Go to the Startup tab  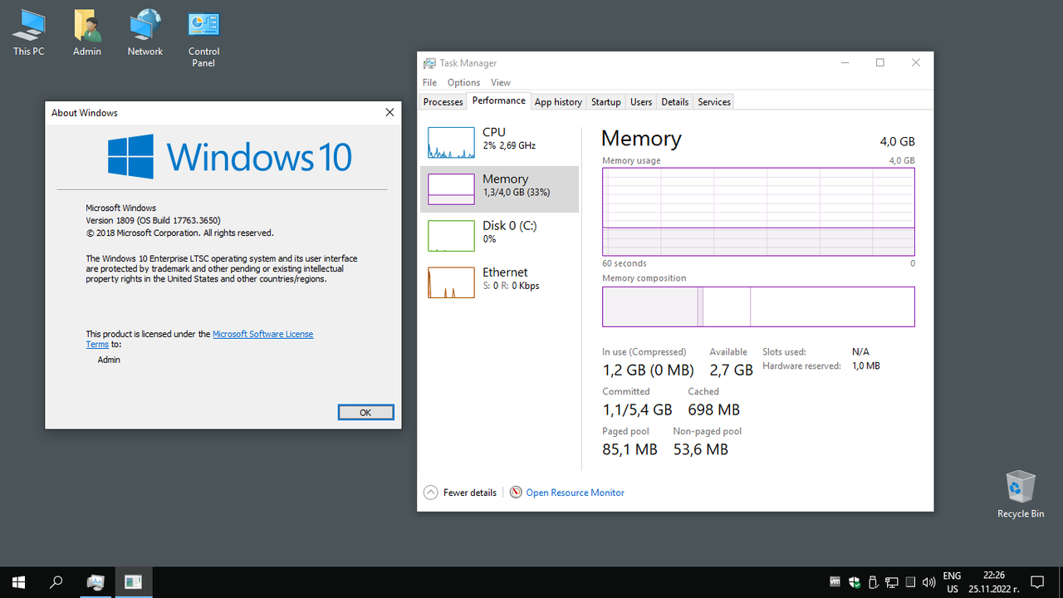(606, 102)
